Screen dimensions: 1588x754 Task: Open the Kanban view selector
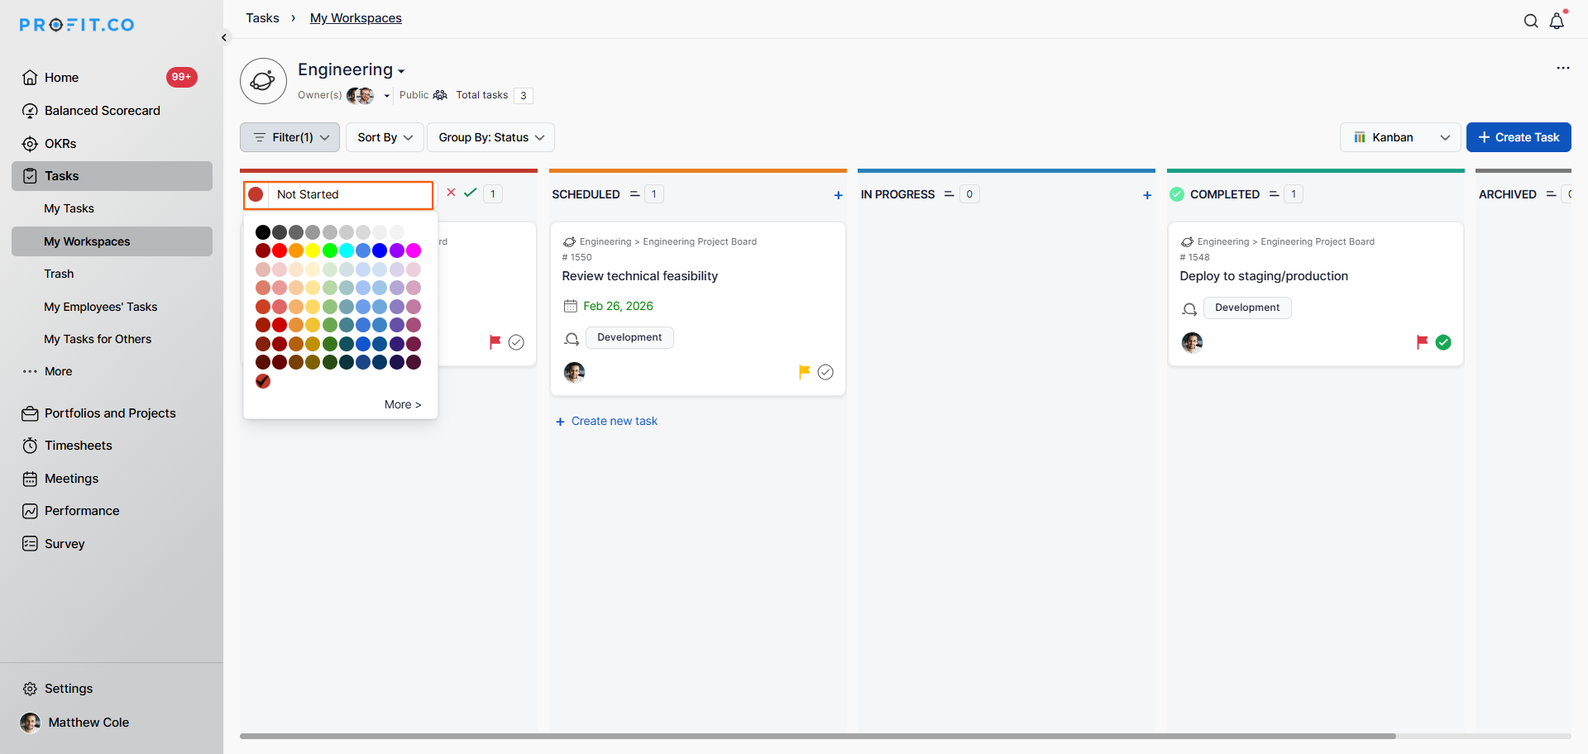pyautogui.click(x=1400, y=137)
